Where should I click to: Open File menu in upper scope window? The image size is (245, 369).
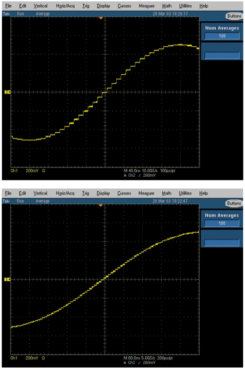pyautogui.click(x=8, y=6)
